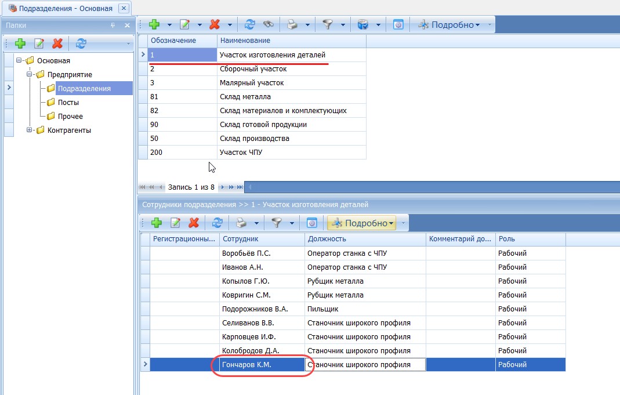This screenshot has height=395, width=620.
Task: Collapse the Основная tree node
Action: [x=19, y=60]
